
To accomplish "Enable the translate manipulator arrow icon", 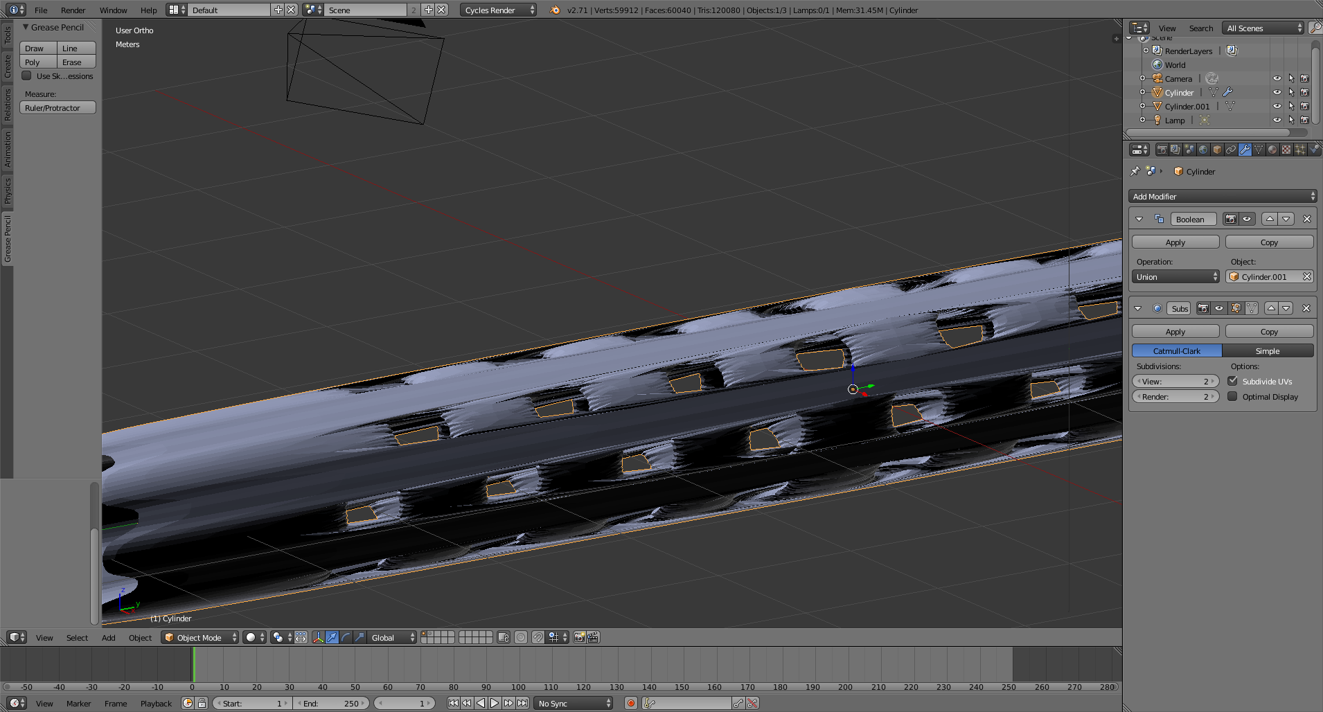I will pyautogui.click(x=332, y=637).
